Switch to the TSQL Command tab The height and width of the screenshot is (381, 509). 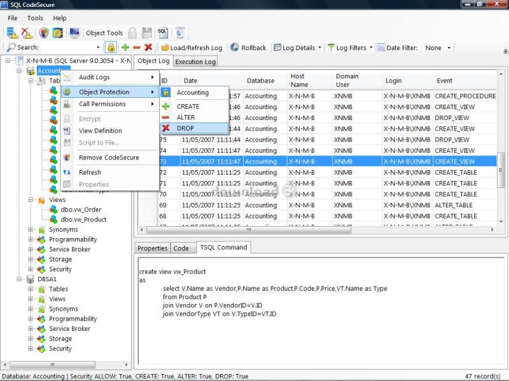[224, 248]
